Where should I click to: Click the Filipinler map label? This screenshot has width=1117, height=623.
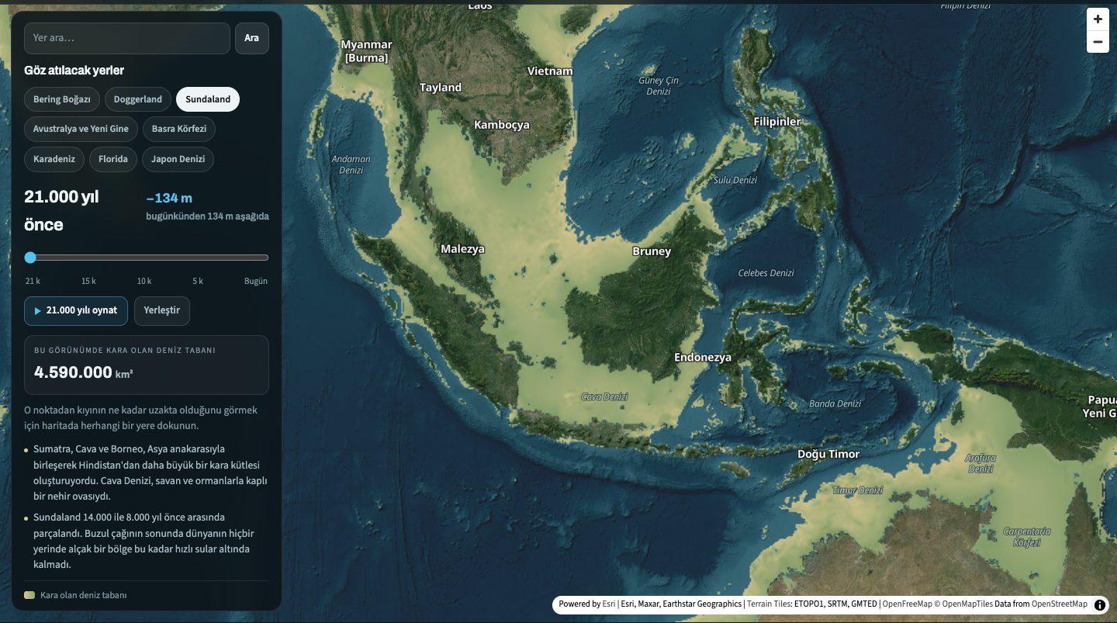777,122
